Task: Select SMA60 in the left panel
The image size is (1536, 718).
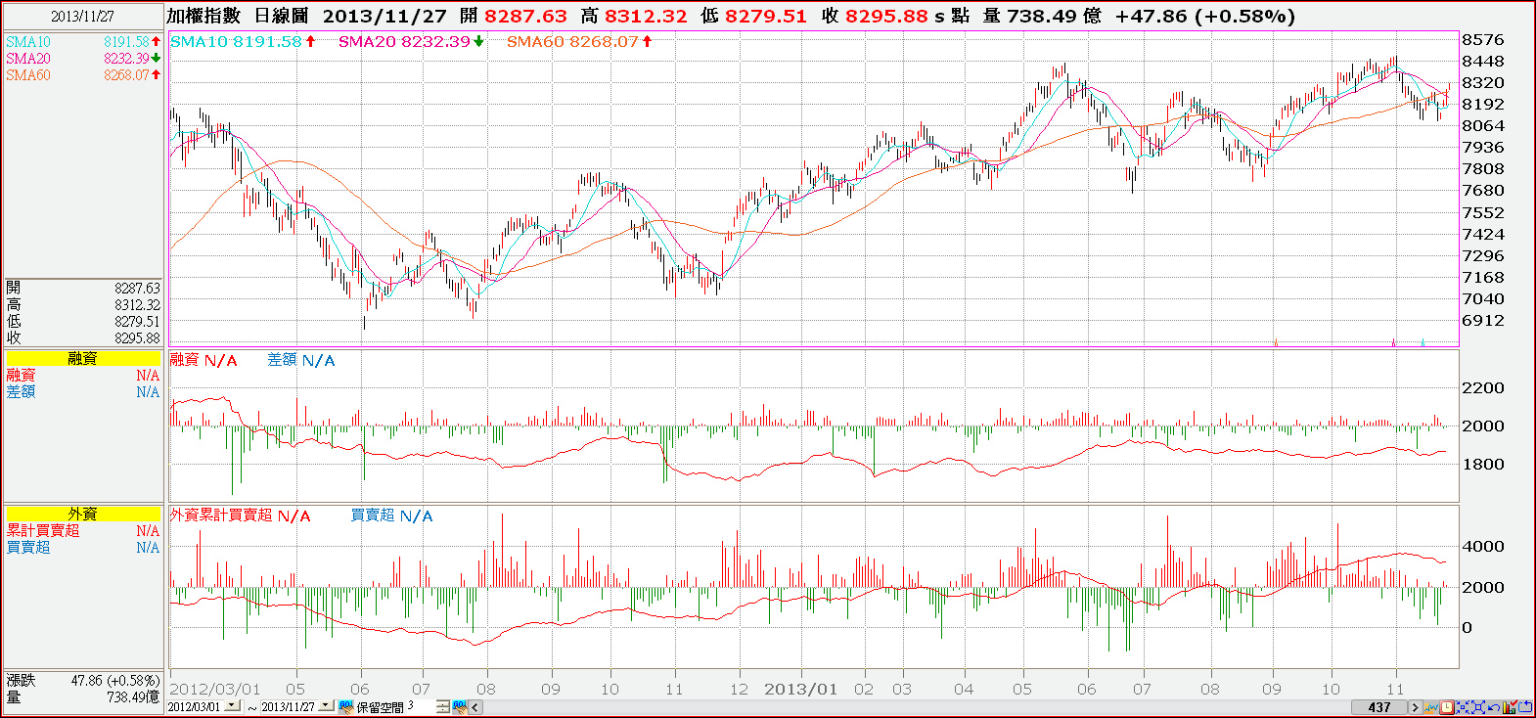Action: [83, 75]
